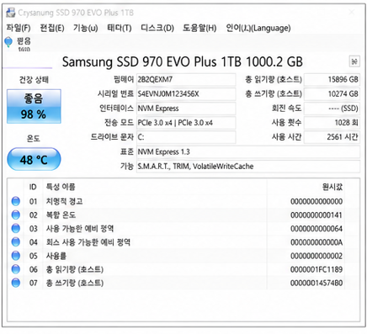Open the 도움말(H) menu

pyautogui.click(x=199, y=28)
